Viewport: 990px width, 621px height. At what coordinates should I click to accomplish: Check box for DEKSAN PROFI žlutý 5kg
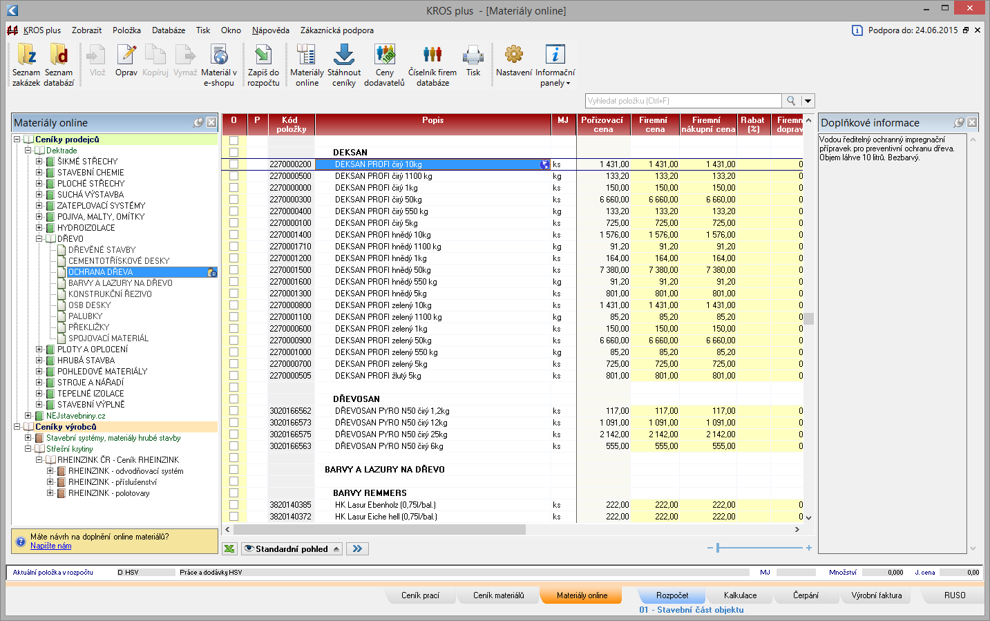(234, 376)
